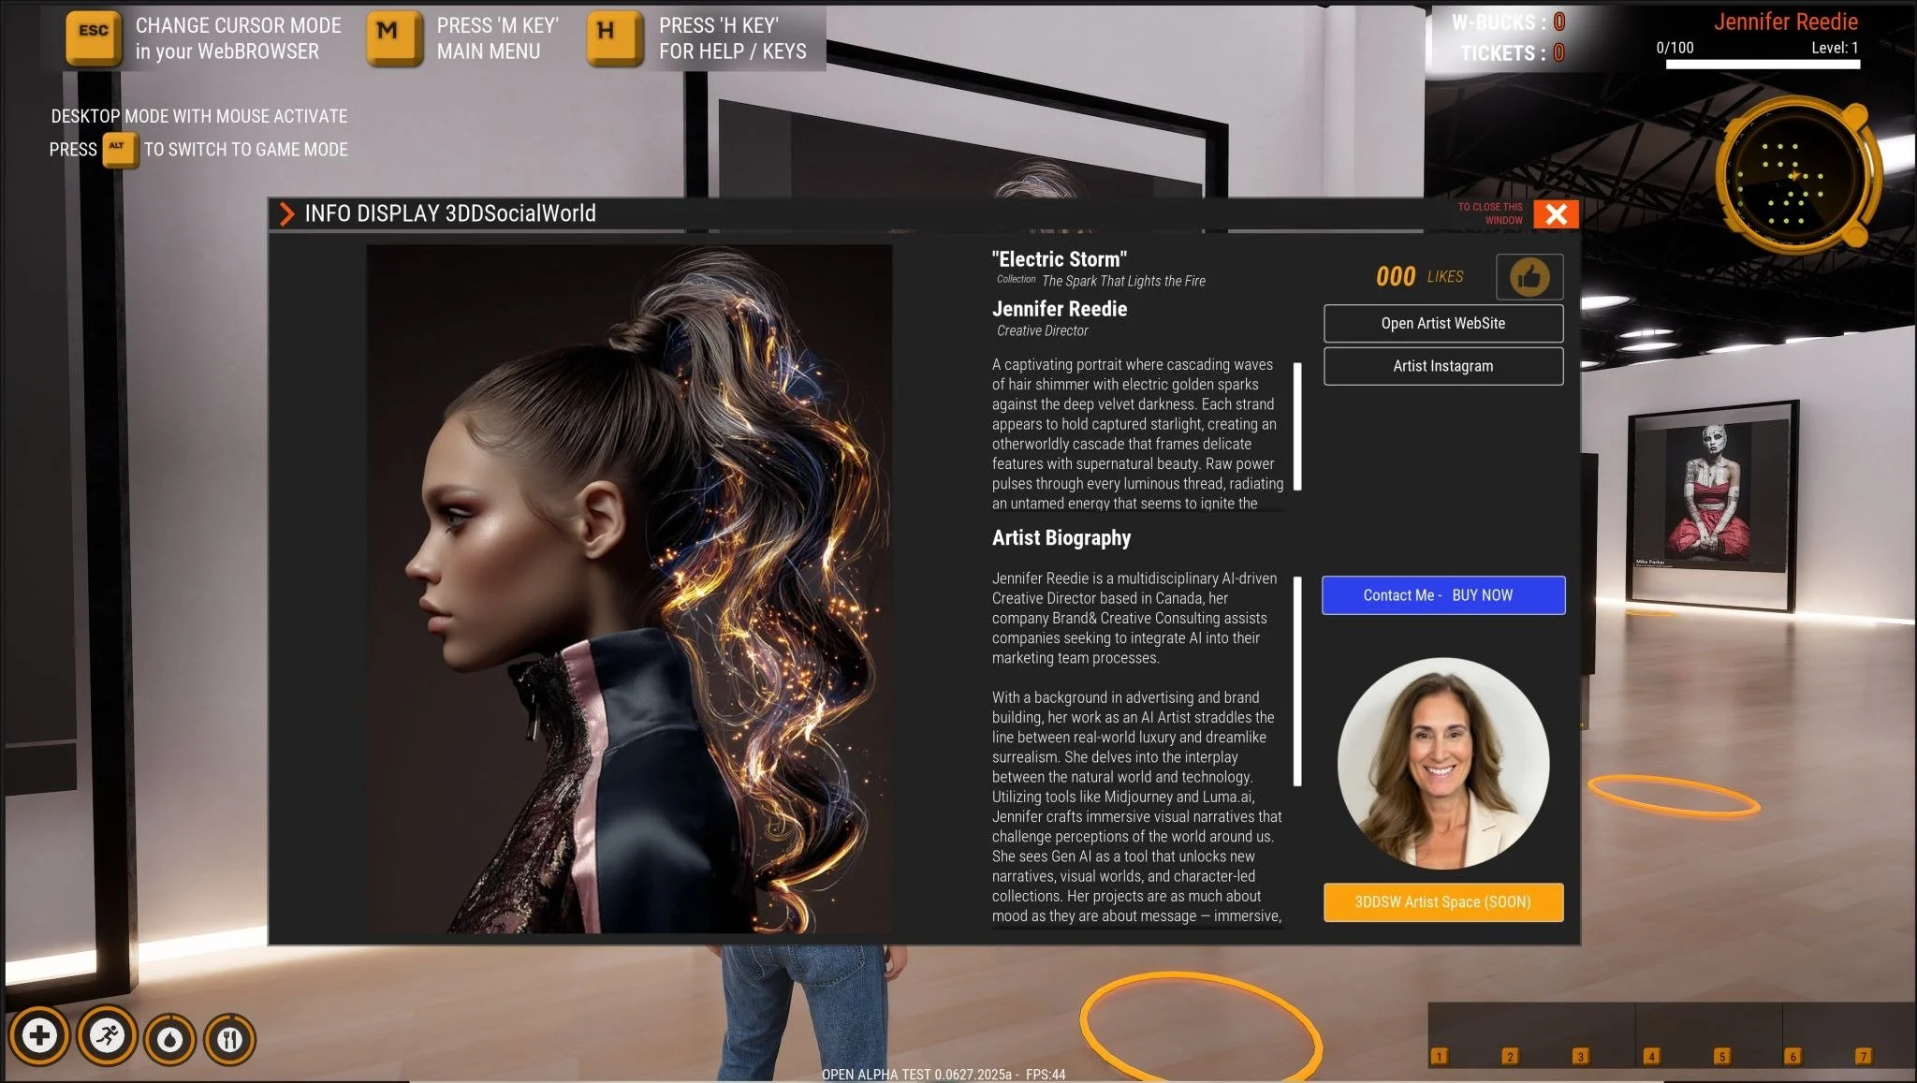Click the M key main menu icon
This screenshot has height=1083, width=1917.
tap(394, 37)
